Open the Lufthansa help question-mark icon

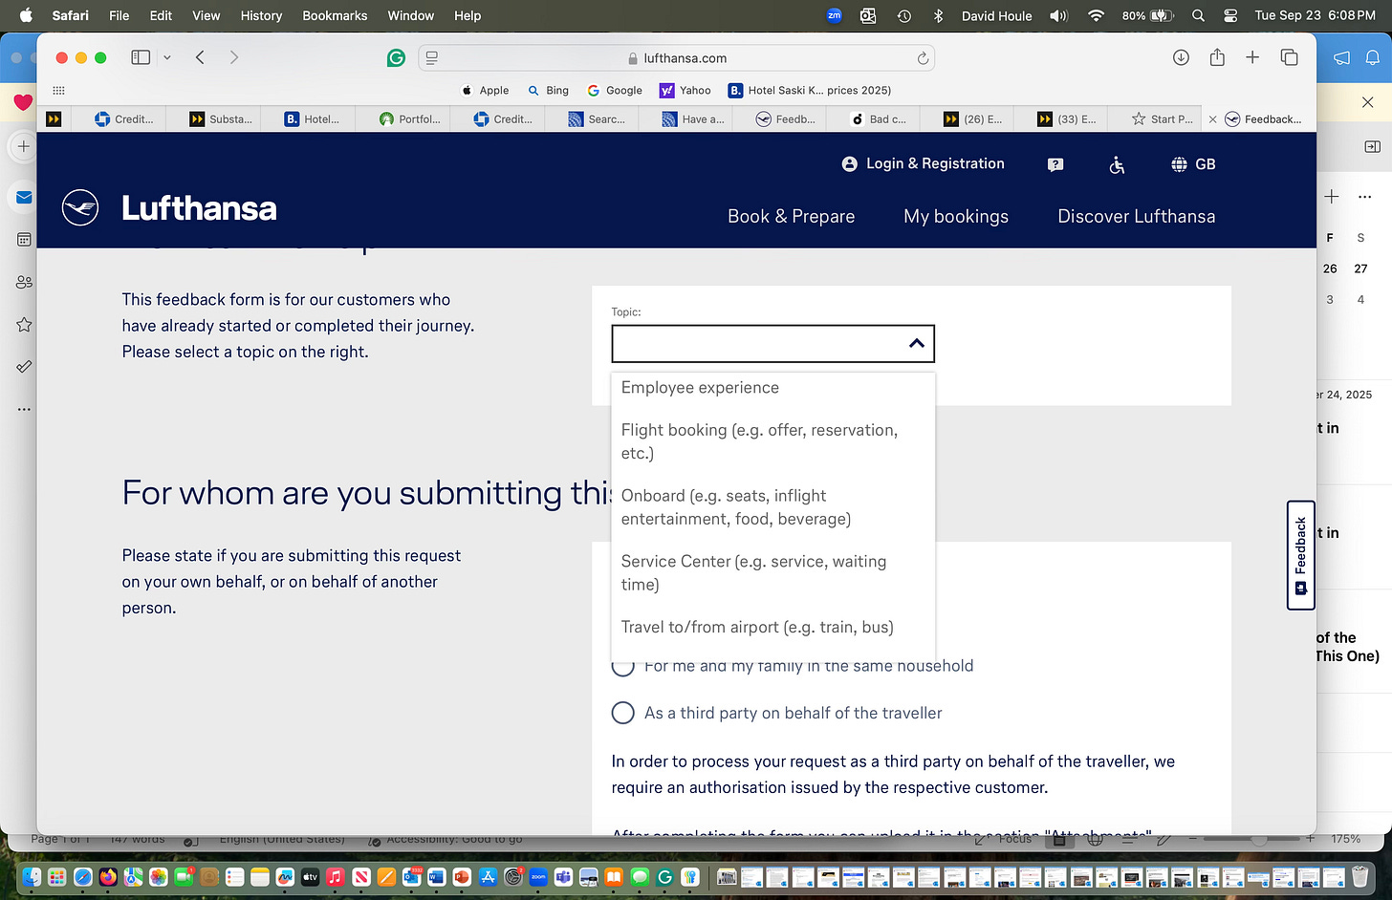[x=1055, y=164]
